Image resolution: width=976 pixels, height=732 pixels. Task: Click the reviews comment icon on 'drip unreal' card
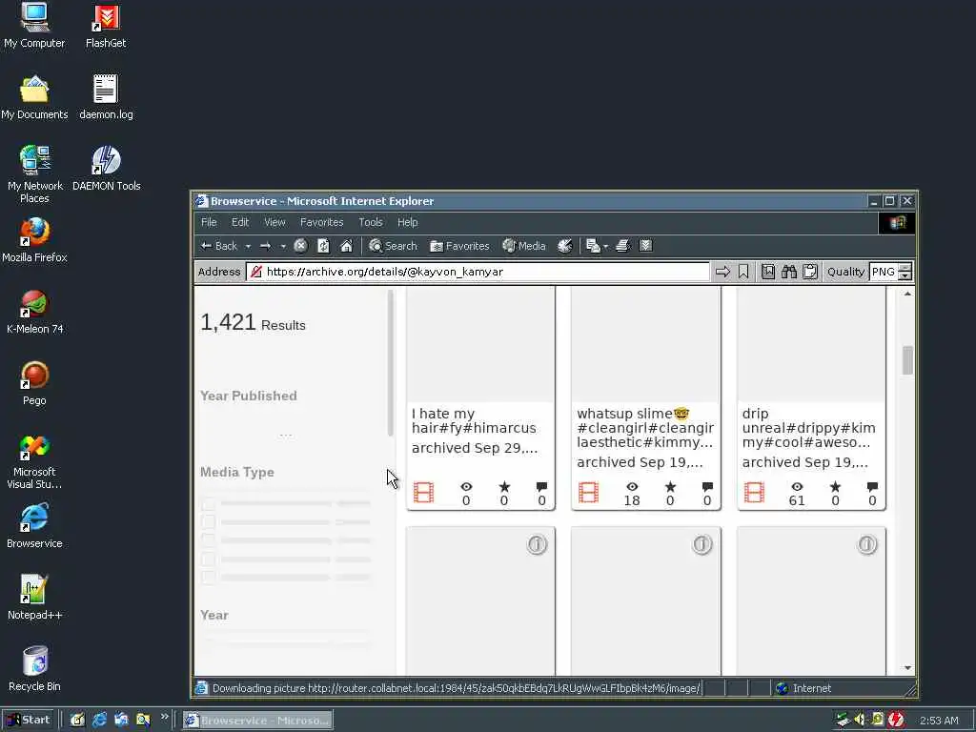point(872,487)
